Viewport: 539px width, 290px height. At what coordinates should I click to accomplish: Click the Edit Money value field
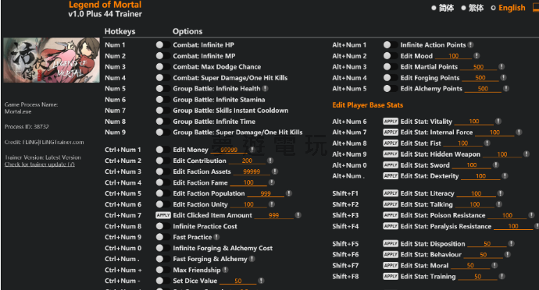pyautogui.click(x=229, y=150)
